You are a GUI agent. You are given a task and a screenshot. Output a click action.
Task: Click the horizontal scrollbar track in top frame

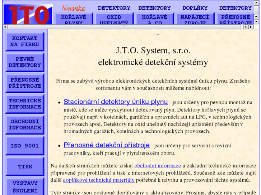(125, 27)
